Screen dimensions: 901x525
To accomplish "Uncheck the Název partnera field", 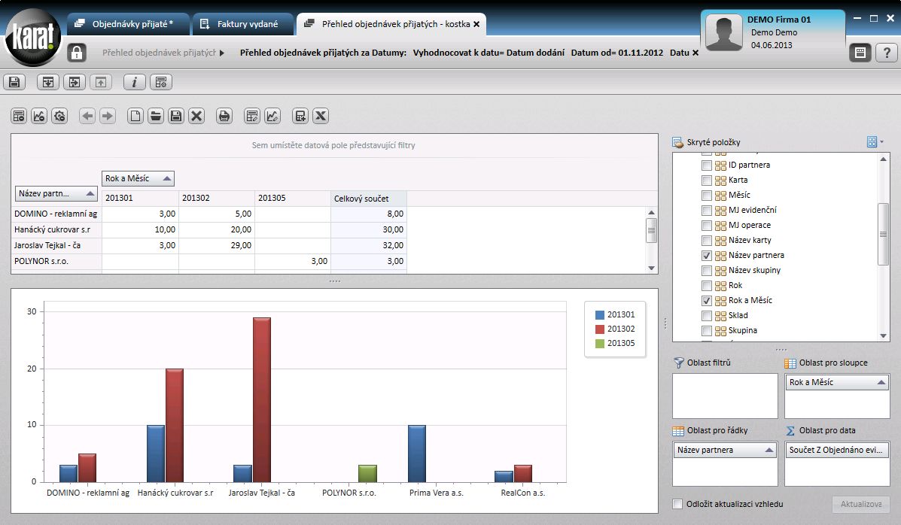I will tap(707, 256).
